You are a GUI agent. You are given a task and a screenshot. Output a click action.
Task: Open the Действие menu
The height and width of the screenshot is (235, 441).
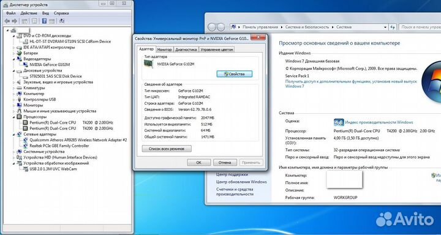[x=29, y=13]
